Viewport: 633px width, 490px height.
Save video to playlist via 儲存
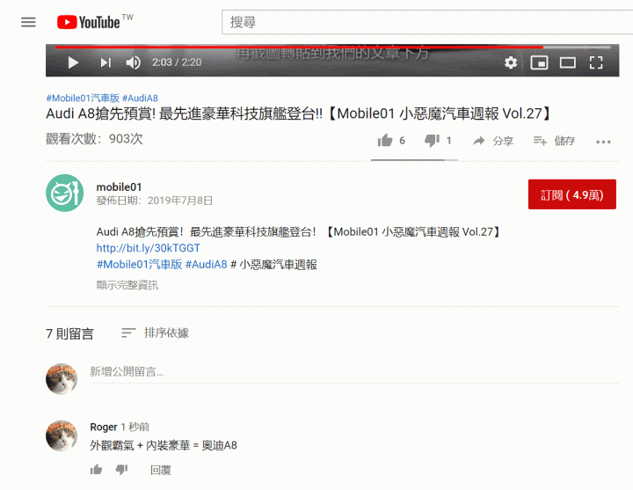click(554, 141)
